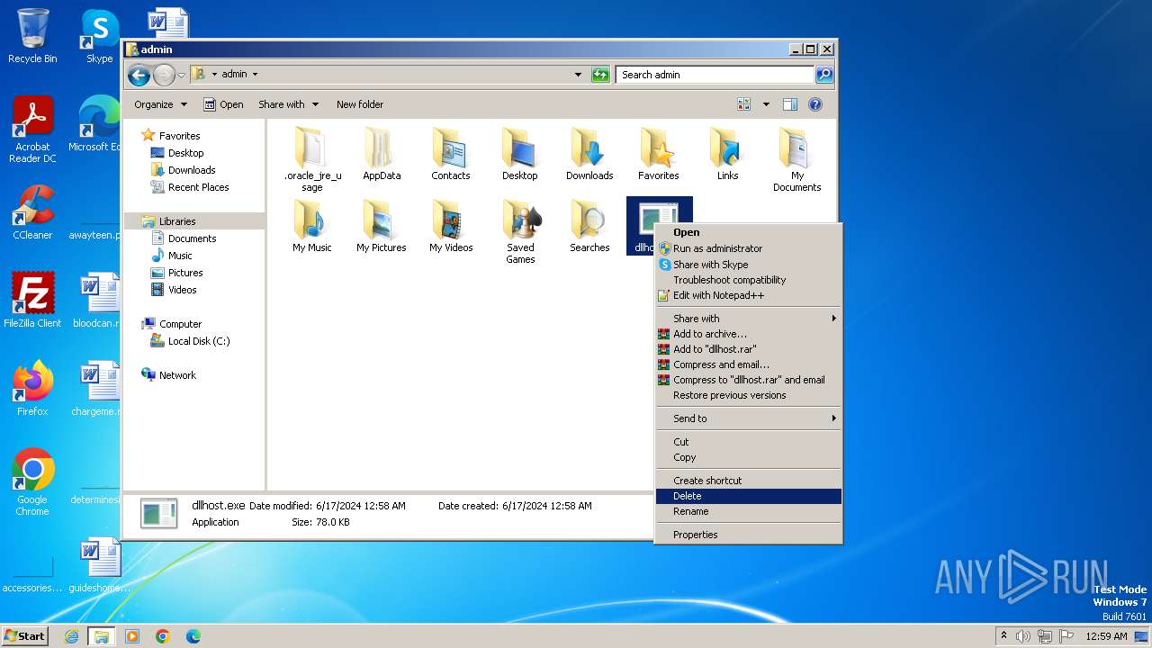Click the refresh button beside address bar

pos(600,75)
